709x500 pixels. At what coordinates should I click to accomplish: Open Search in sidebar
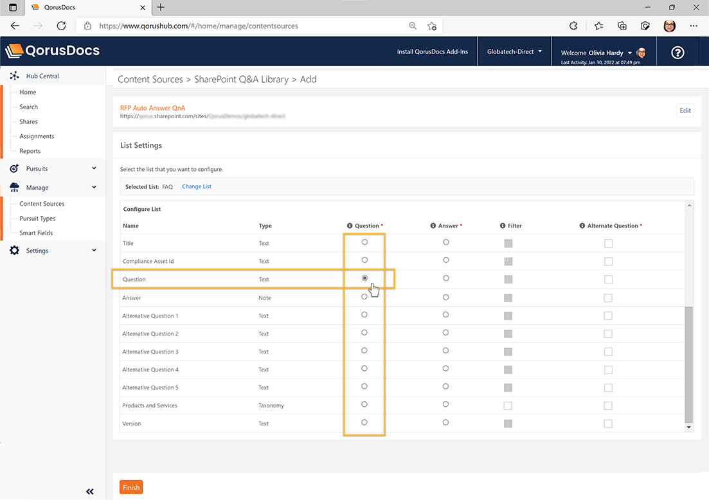(x=28, y=107)
